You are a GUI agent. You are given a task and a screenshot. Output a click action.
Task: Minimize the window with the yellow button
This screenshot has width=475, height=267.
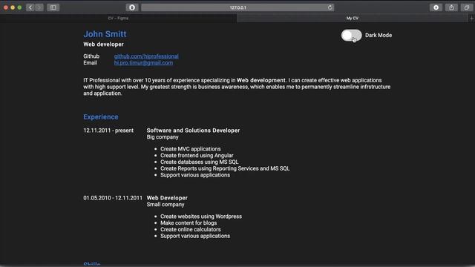[13, 7]
